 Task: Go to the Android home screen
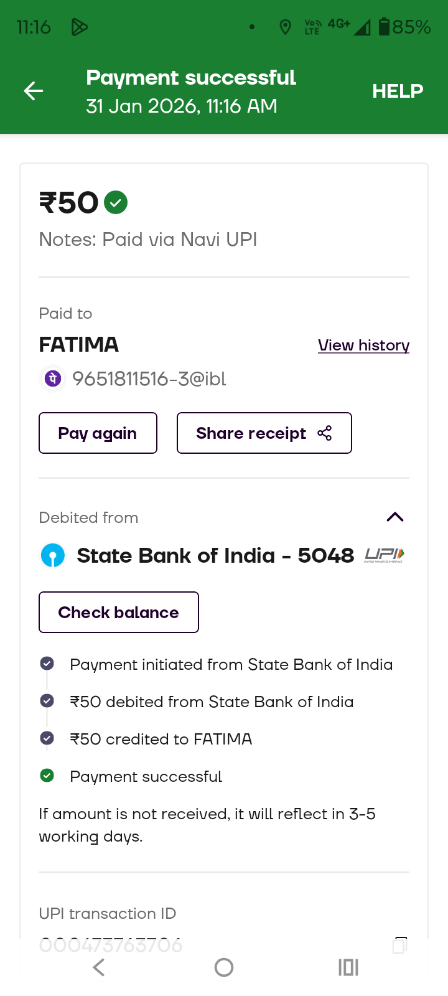pos(224,967)
